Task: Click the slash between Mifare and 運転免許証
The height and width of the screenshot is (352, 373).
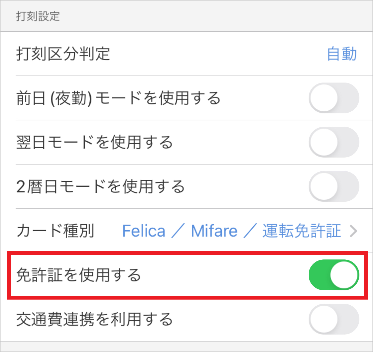Action: pos(250,231)
